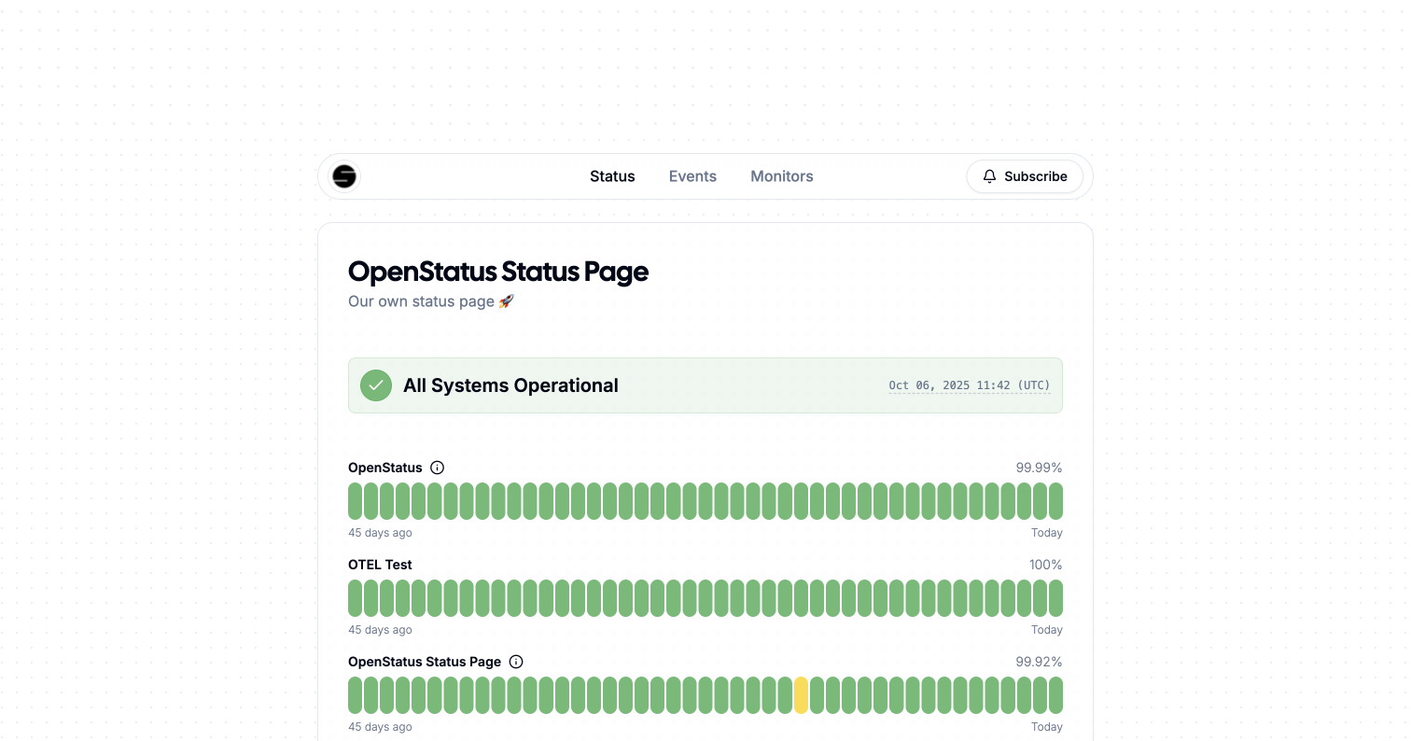Click the bell icon on the Subscribe button
Viewport: 1411px width, 741px height.
pos(989,176)
